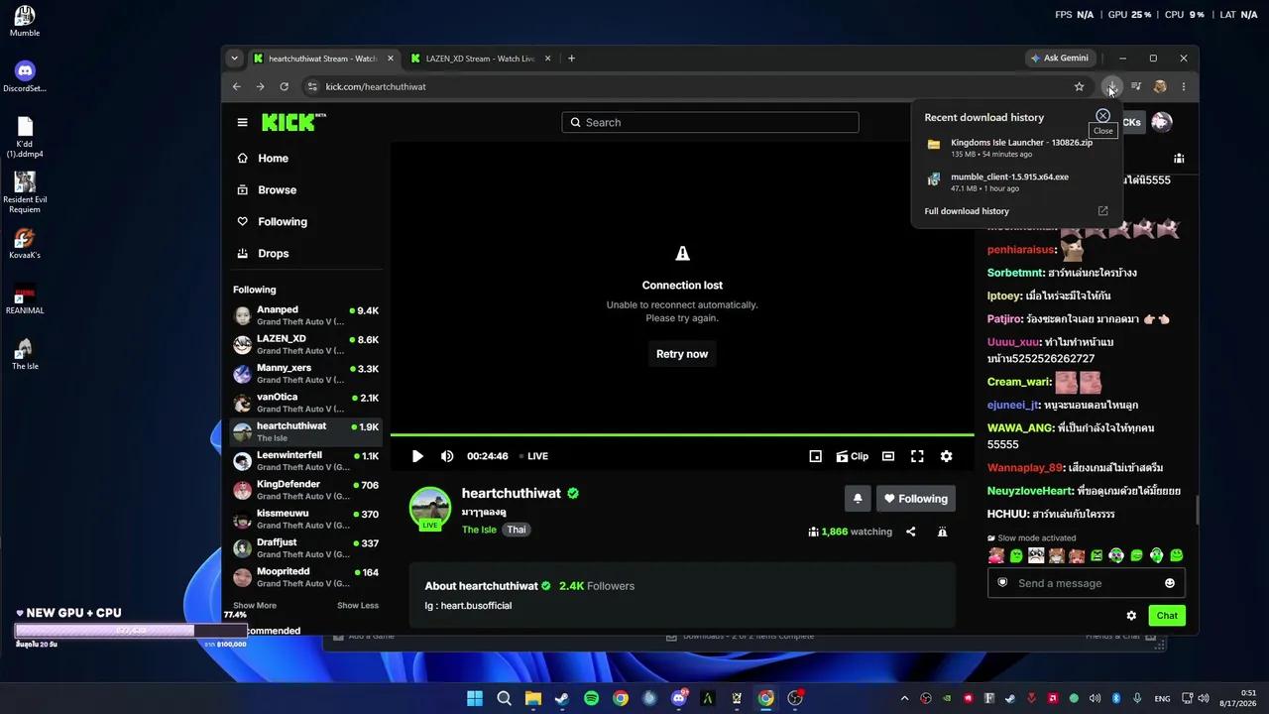Open Steam from the taskbar
Screen dimensions: 1269x714
click(562, 698)
